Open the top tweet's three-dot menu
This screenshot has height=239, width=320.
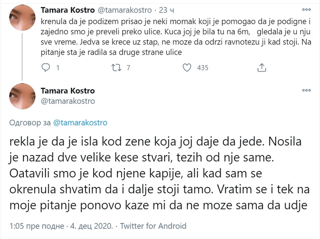click(307, 10)
